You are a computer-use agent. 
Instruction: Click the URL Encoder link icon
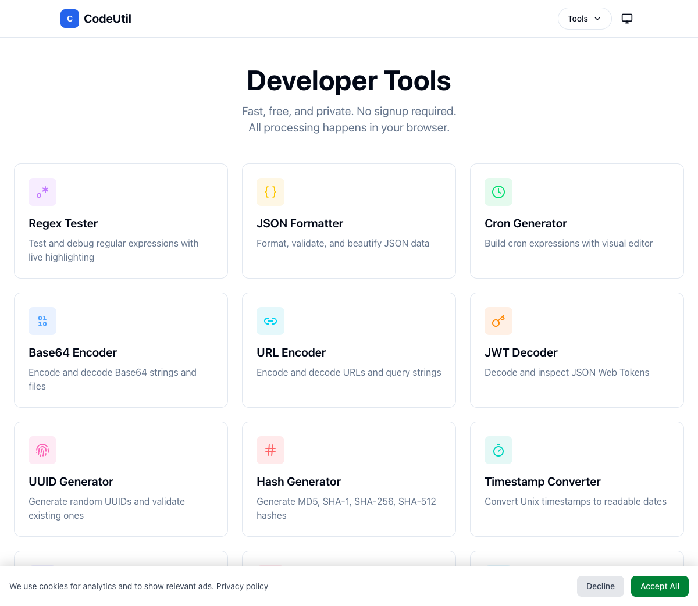pyautogui.click(x=270, y=321)
